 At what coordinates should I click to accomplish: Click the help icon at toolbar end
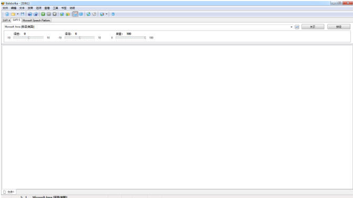click(x=113, y=14)
